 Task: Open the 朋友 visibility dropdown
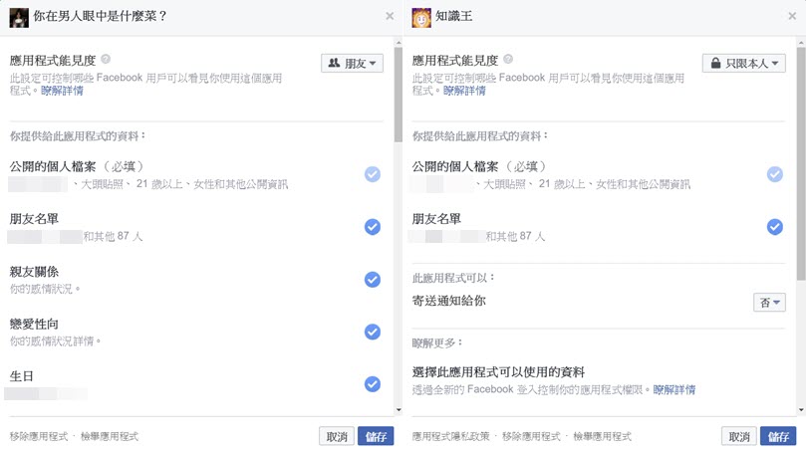tap(352, 64)
